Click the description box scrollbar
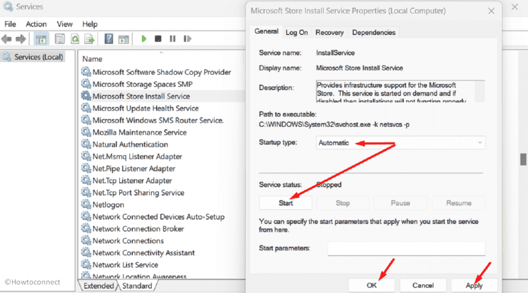The image size is (528, 293). (x=480, y=91)
